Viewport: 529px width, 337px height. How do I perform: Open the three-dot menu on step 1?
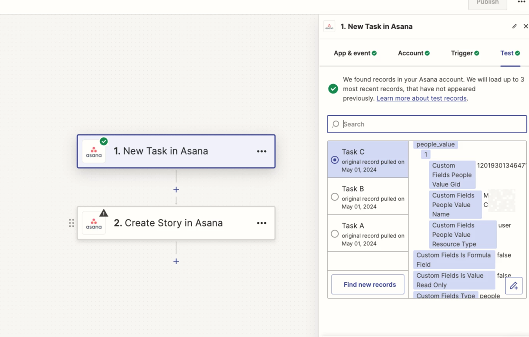[262, 151]
